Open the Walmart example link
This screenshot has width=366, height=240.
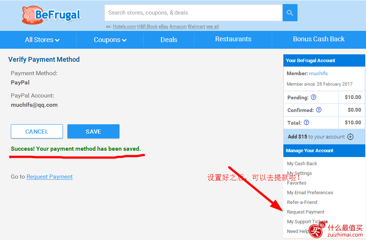pyautogui.click(x=196, y=26)
